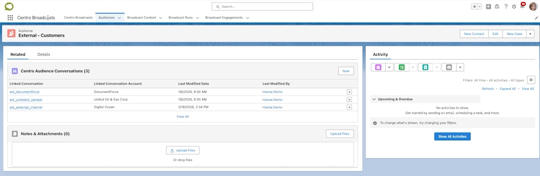The width and height of the screenshot is (540, 176).
Task: Open the user profile avatar
Action: [533, 6]
